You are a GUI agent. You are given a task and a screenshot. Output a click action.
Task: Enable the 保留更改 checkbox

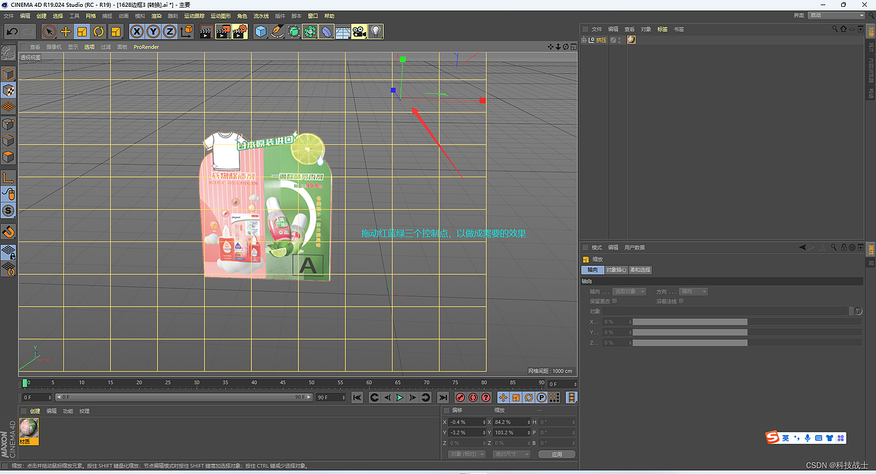(x=615, y=301)
